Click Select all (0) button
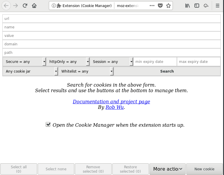This screenshot has height=175, width=224. pos(19,169)
